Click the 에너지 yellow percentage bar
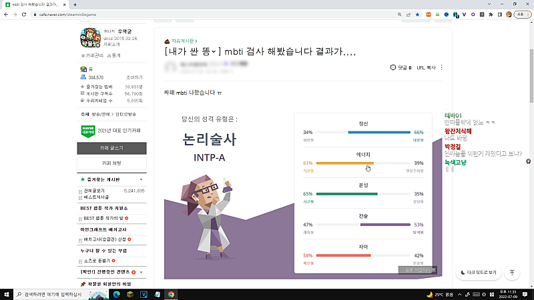The height and width of the screenshot is (300, 534). click(344, 163)
